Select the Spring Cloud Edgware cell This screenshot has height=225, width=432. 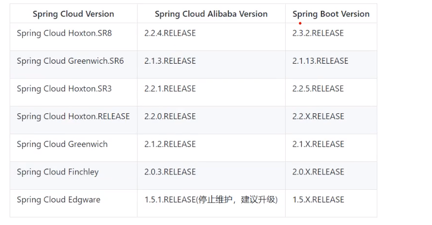73,203
